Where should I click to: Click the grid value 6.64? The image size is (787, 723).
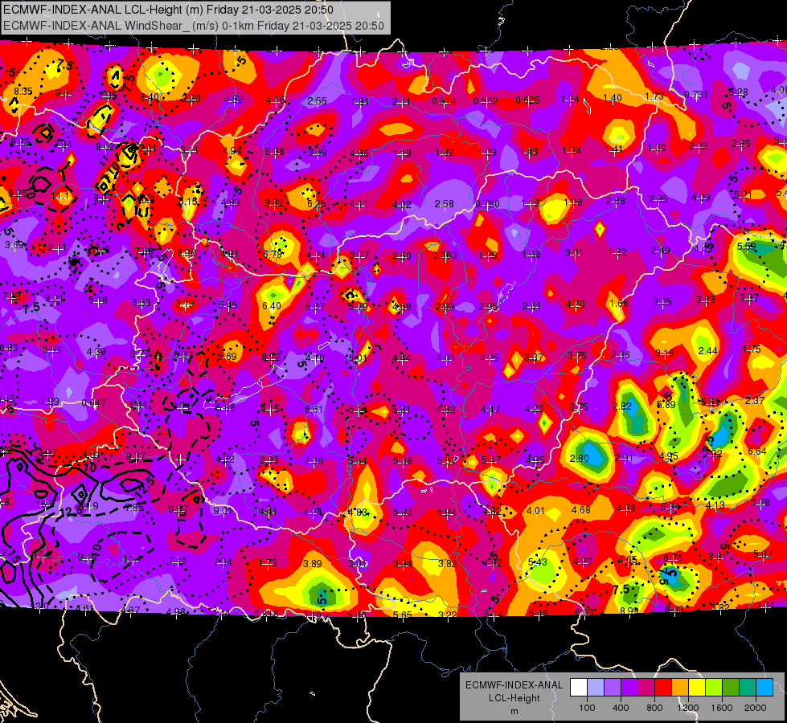point(757,451)
